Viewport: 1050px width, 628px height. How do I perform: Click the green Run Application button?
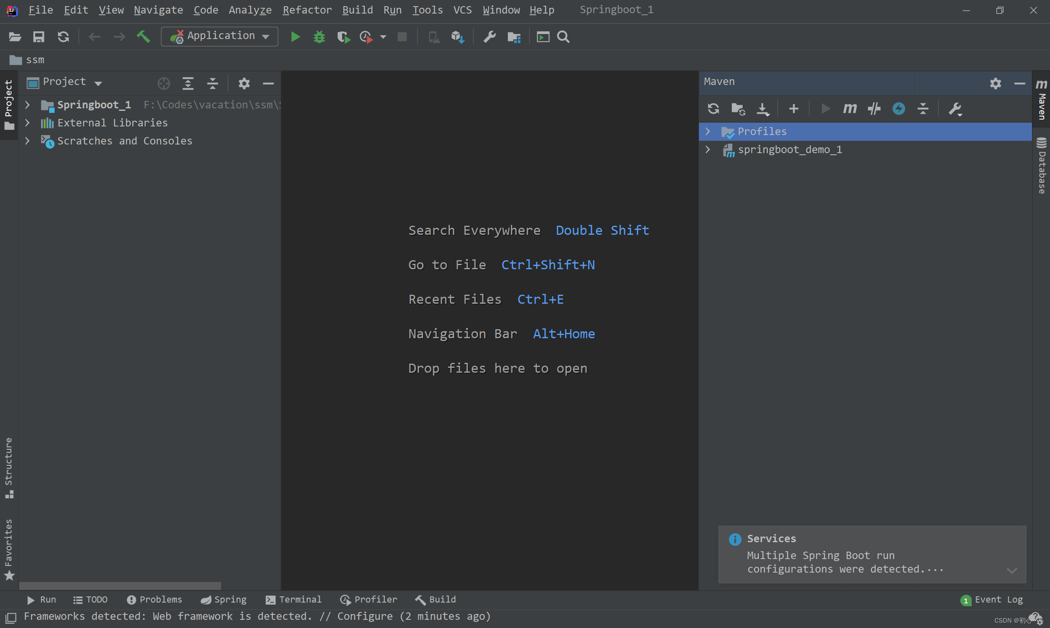295,37
